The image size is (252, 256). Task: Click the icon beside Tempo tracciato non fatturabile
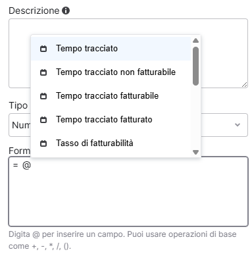pyautogui.click(x=43, y=72)
